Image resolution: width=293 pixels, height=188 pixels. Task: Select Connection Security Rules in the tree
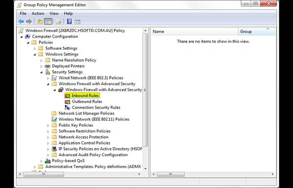[96, 107]
